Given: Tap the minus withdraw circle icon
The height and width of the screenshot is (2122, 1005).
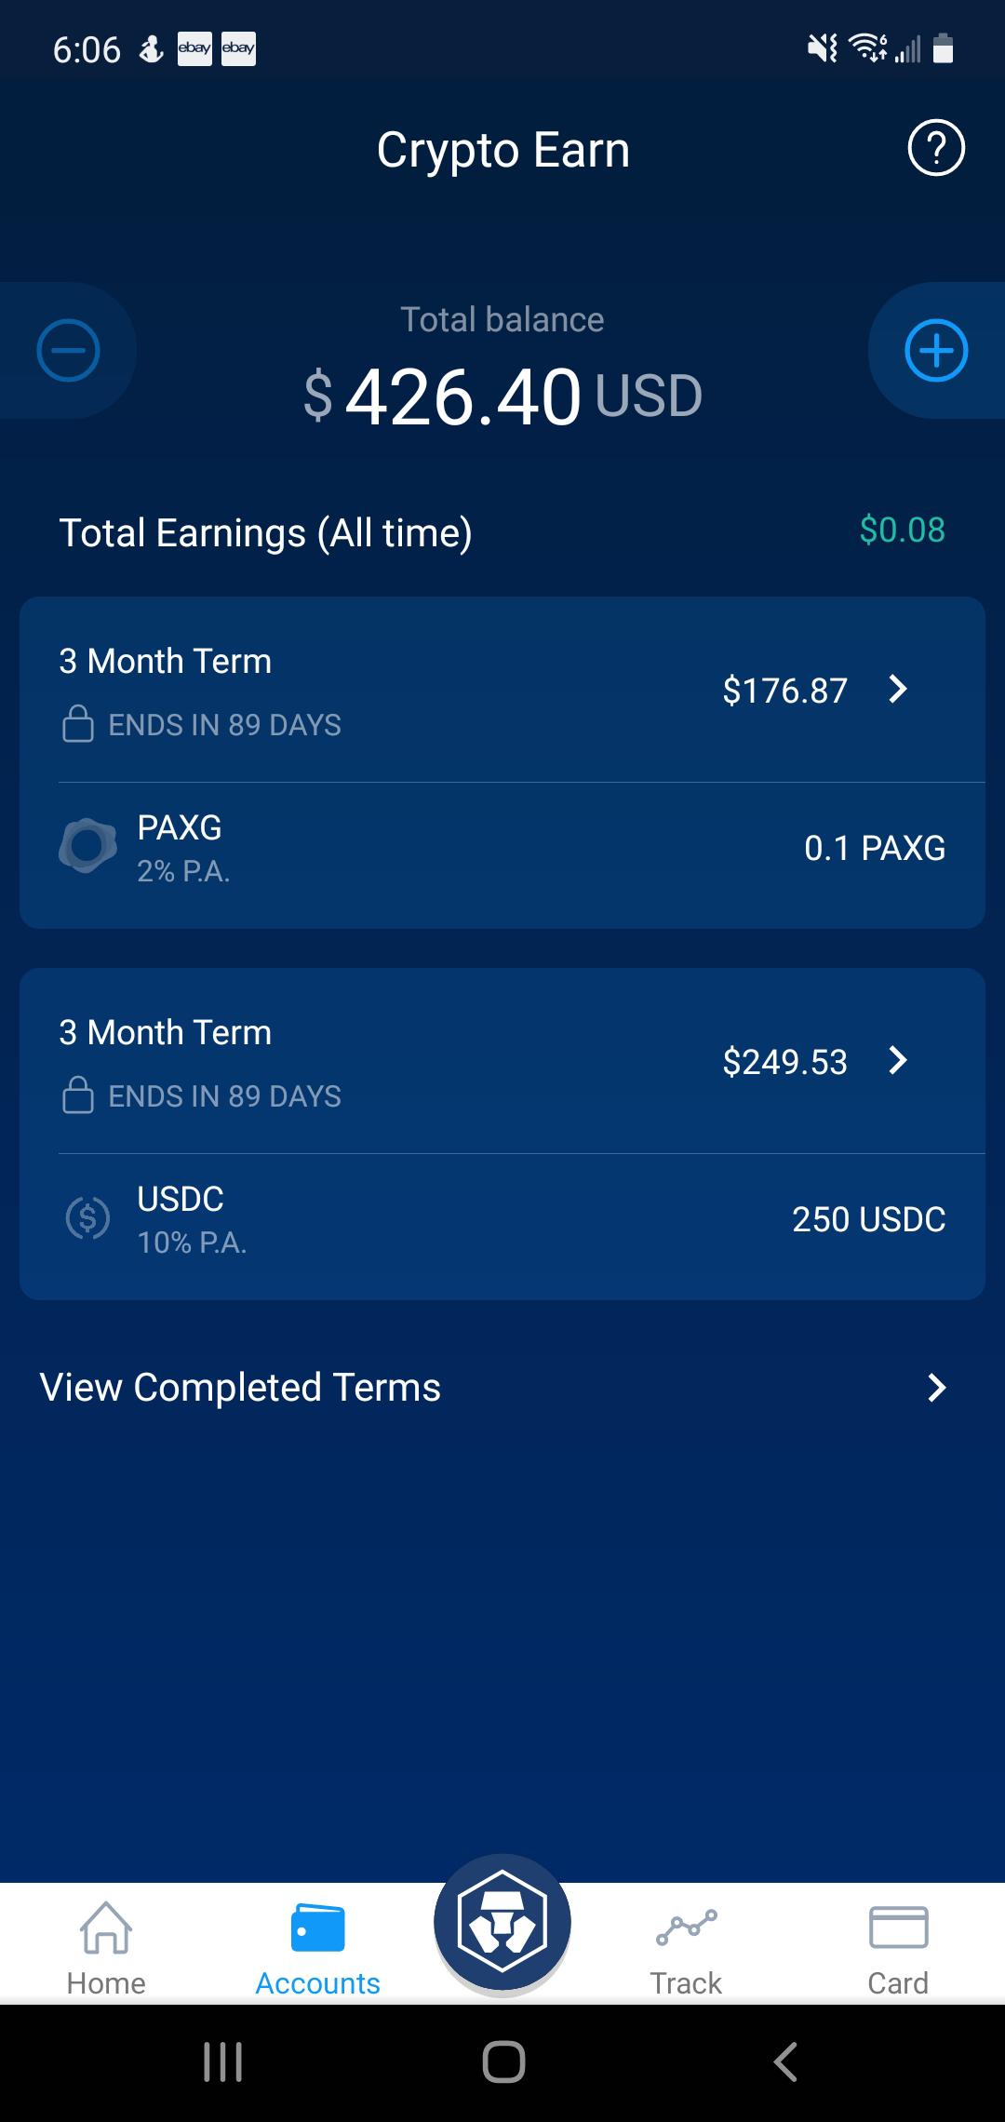Looking at the screenshot, I should pos(68,350).
